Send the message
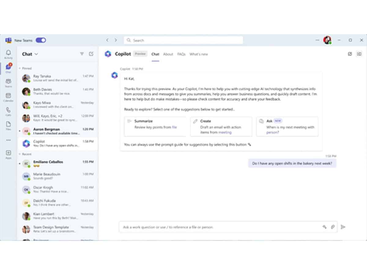The width and height of the screenshot is (367, 275). pyautogui.click(x=343, y=227)
